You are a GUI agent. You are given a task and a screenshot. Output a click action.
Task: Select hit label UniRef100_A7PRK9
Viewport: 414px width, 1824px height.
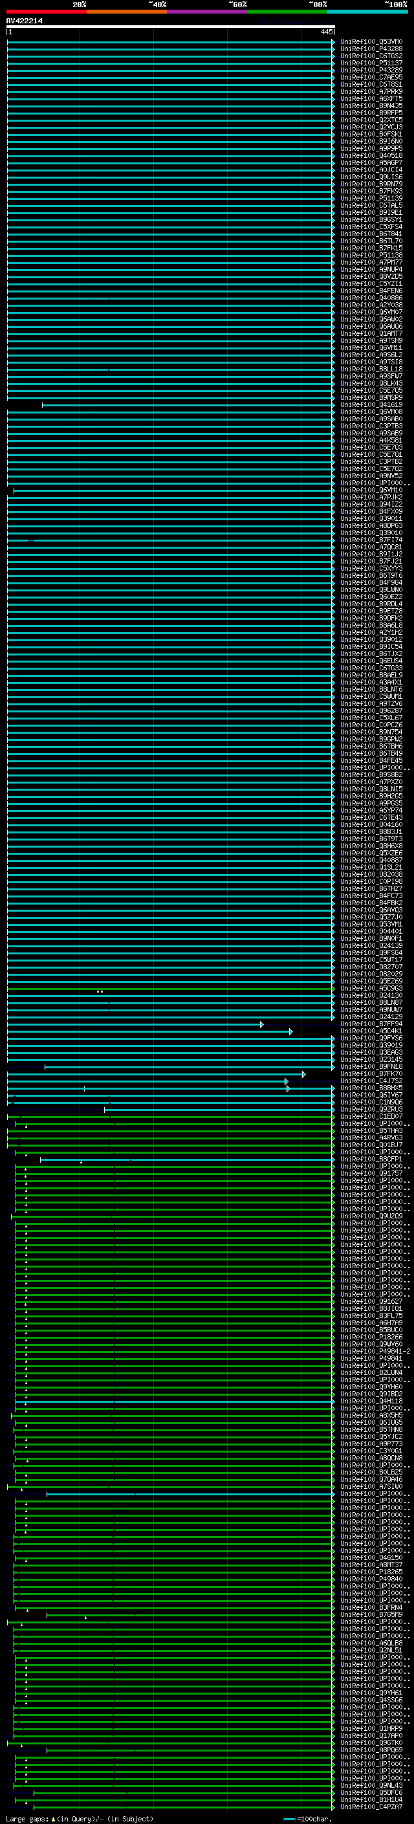(x=371, y=91)
